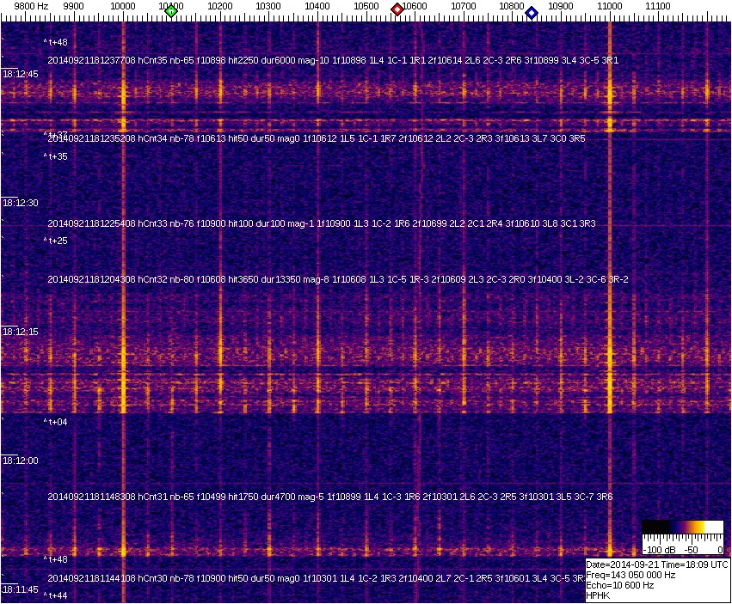
Task: Select the 18:11:45 time label
Action: (20, 589)
